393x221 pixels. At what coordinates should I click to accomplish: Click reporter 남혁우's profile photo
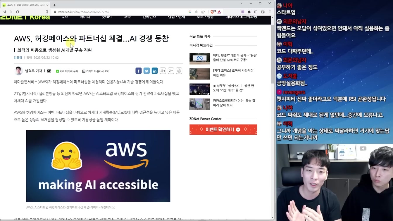(x=18, y=71)
